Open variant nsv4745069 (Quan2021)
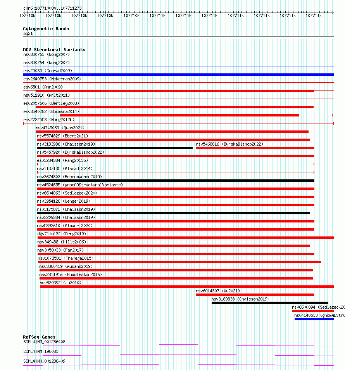 (60, 128)
